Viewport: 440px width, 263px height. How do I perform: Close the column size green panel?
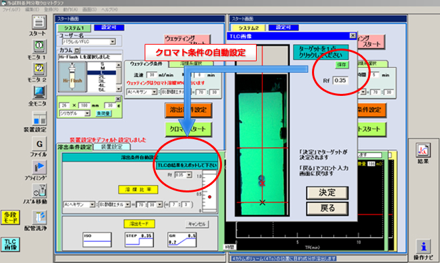(118, 99)
